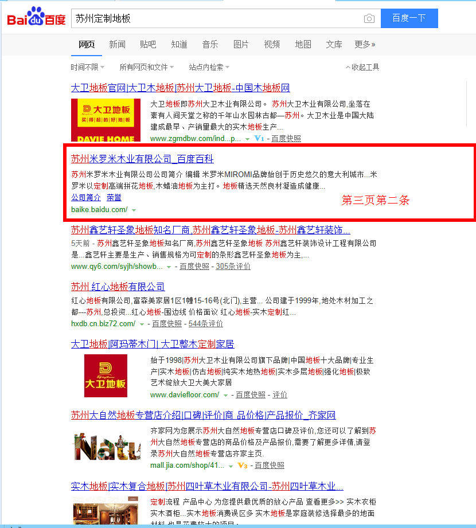Image resolution: width=476 pixels, height=528 pixels.
Task: Click the 公司简介 sublink
Action: 86,198
